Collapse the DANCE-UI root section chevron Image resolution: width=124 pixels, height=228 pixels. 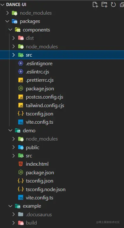tap(3, 5)
